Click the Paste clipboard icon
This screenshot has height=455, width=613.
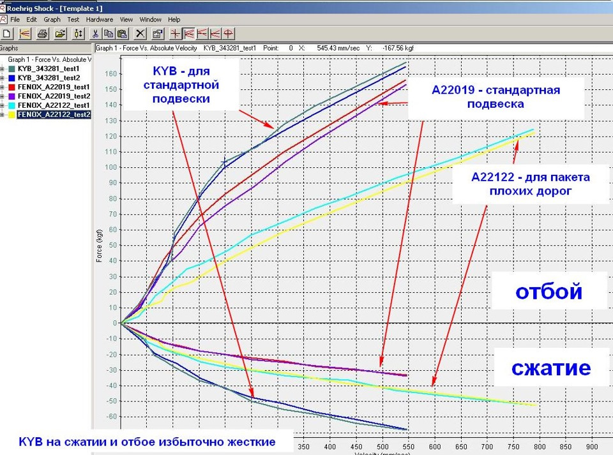[x=122, y=34]
